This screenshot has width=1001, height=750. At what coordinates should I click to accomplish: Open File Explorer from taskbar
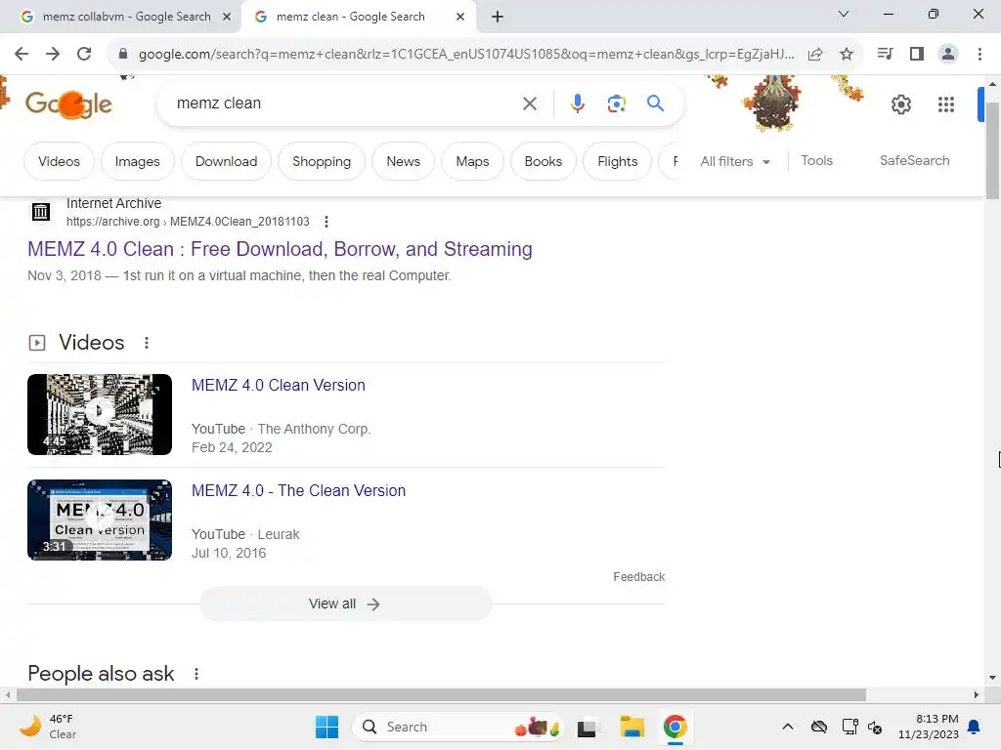coord(632,727)
